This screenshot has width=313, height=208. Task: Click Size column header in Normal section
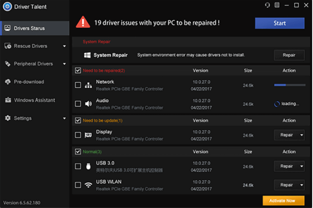coord(248,152)
